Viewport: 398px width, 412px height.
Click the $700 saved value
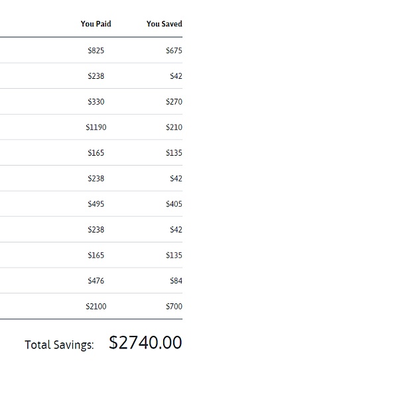point(174,307)
